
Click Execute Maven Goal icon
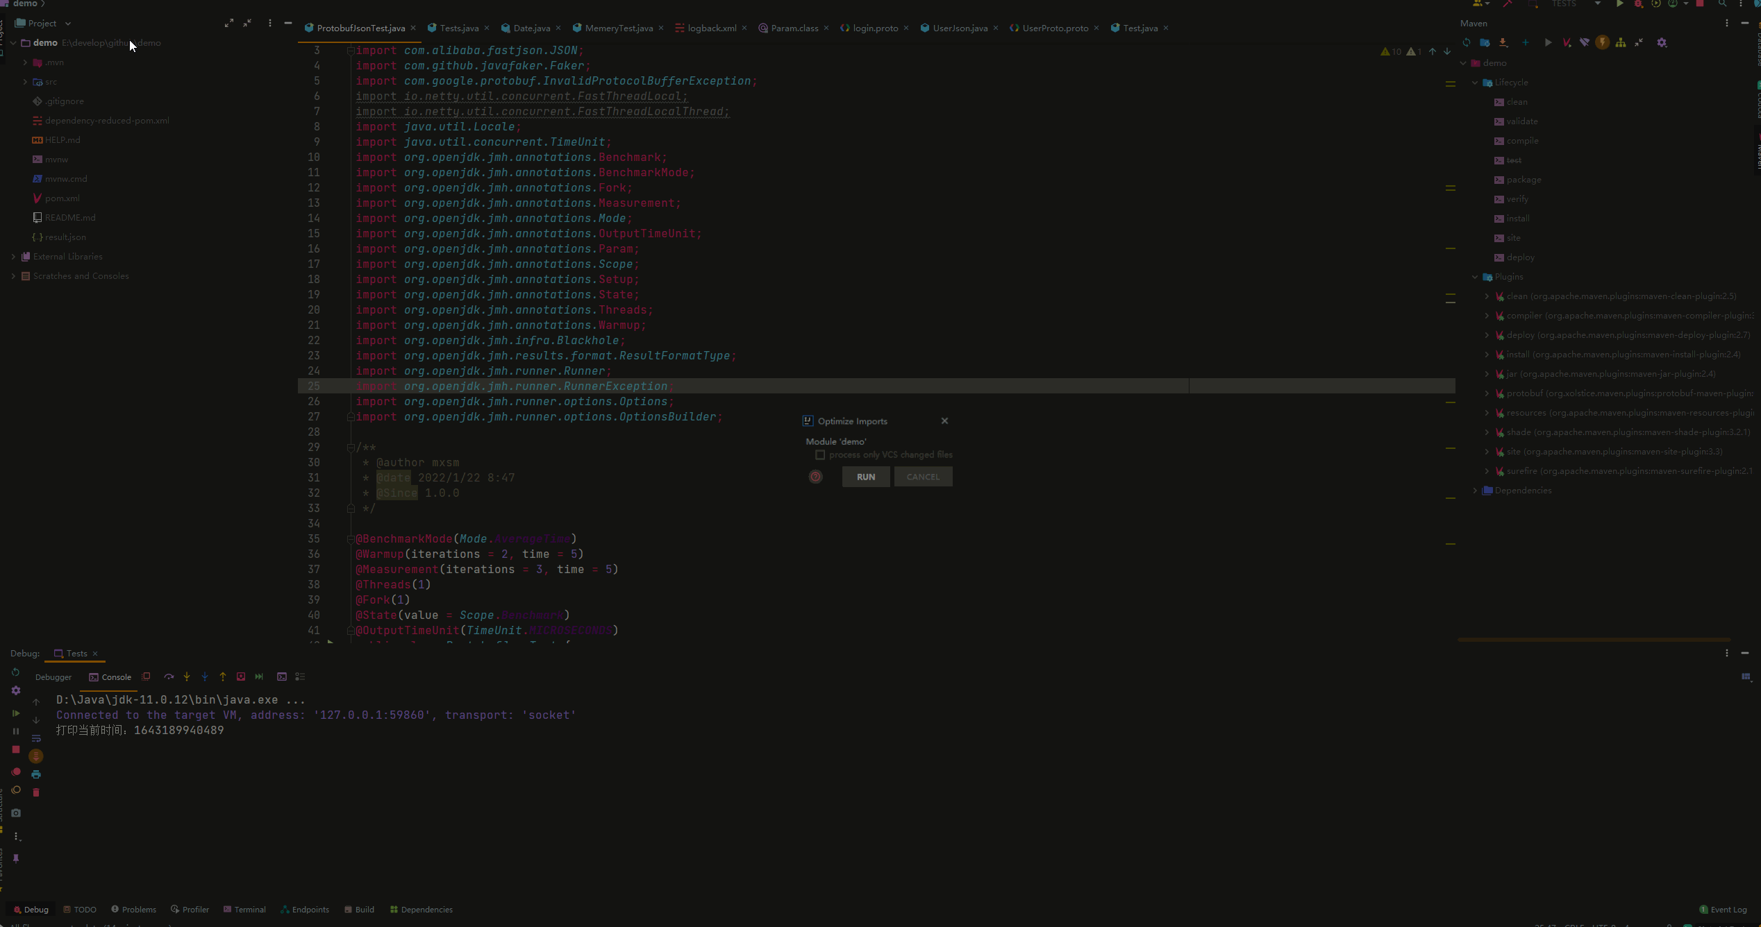pos(1567,43)
